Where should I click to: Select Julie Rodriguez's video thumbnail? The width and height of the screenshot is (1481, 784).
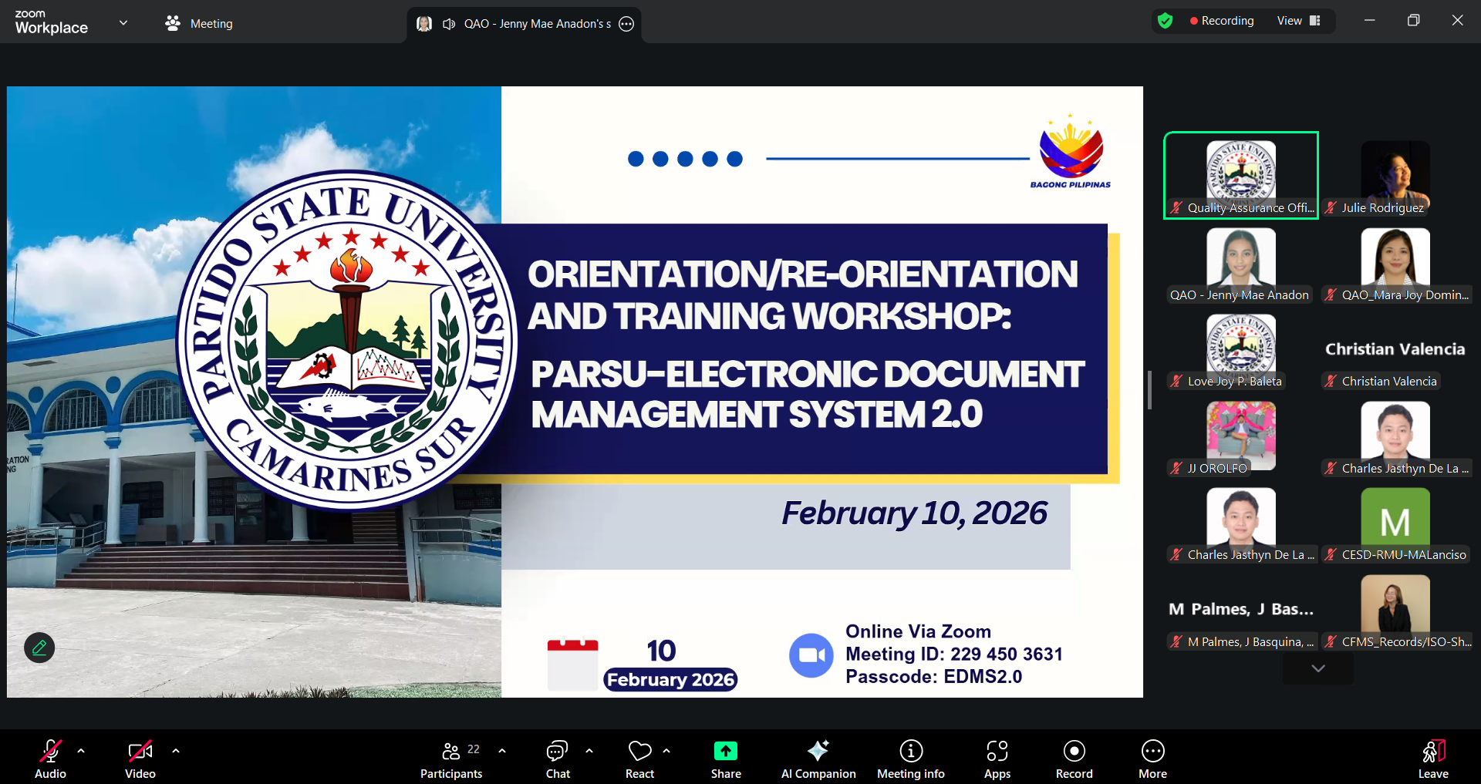(x=1395, y=176)
